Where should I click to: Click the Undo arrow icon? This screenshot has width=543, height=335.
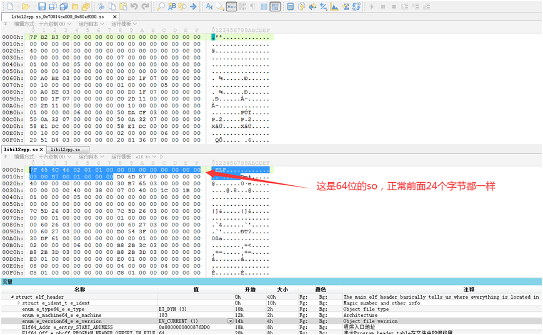pyautogui.click(x=134, y=6)
